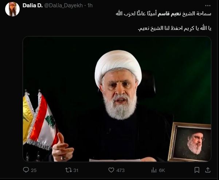The image size is (219, 180).
Task: Open the @Dalia_Dayekh handle link
Action: point(63,5)
